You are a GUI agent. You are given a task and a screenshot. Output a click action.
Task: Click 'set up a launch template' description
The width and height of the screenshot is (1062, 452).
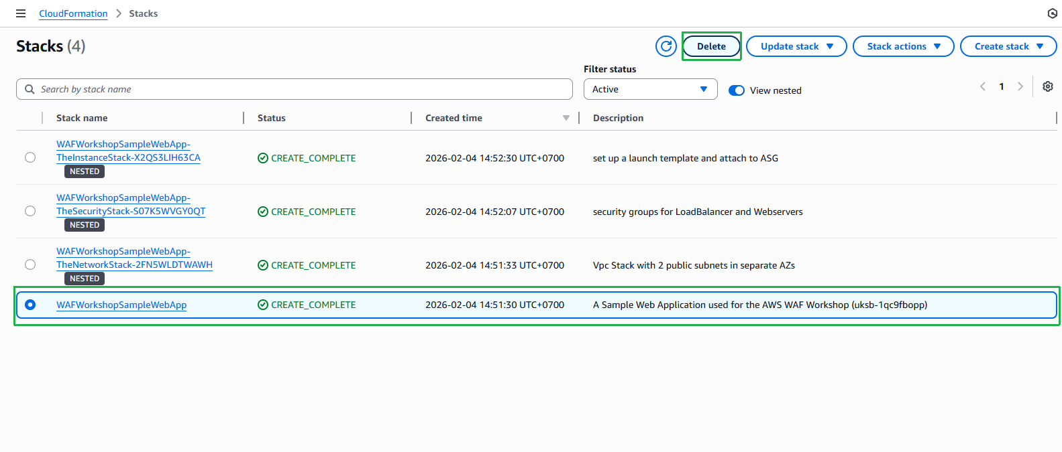point(686,158)
